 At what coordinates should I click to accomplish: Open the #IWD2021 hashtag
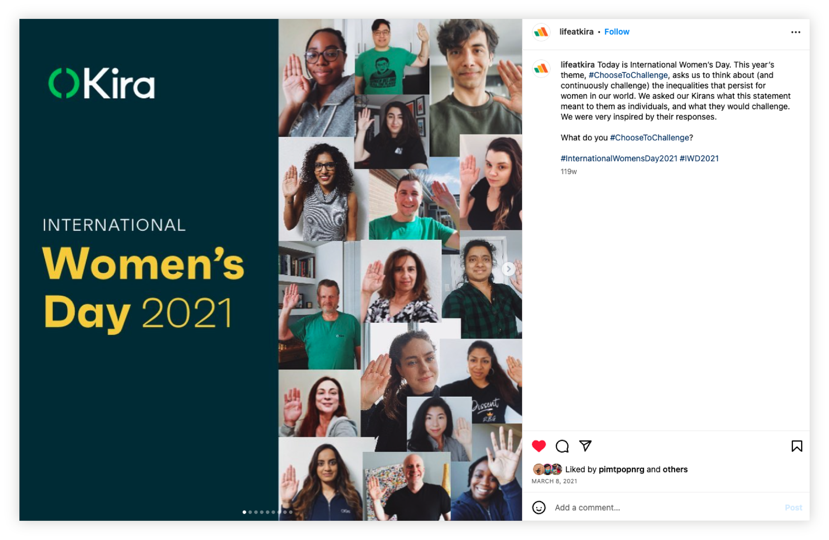[x=699, y=159]
